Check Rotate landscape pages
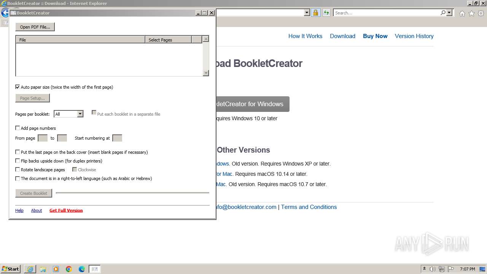487x274 pixels. tap(18, 169)
